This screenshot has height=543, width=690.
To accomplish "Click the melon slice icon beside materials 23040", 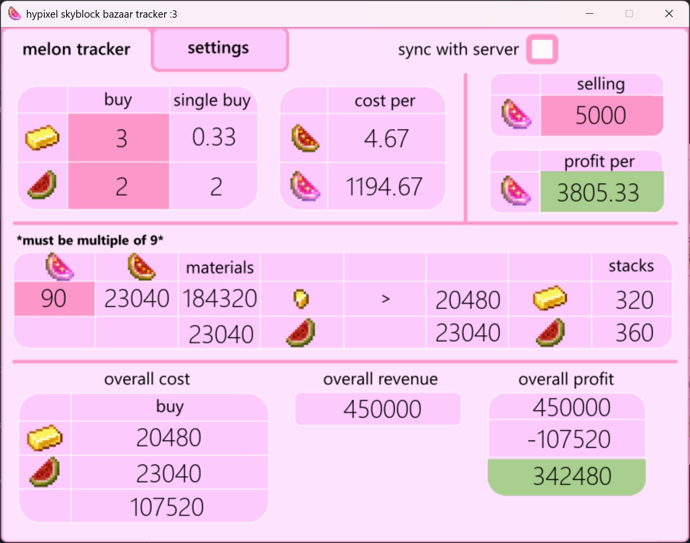I will 301,333.
